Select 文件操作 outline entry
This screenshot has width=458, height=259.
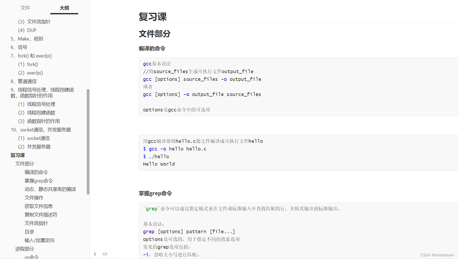34,198
